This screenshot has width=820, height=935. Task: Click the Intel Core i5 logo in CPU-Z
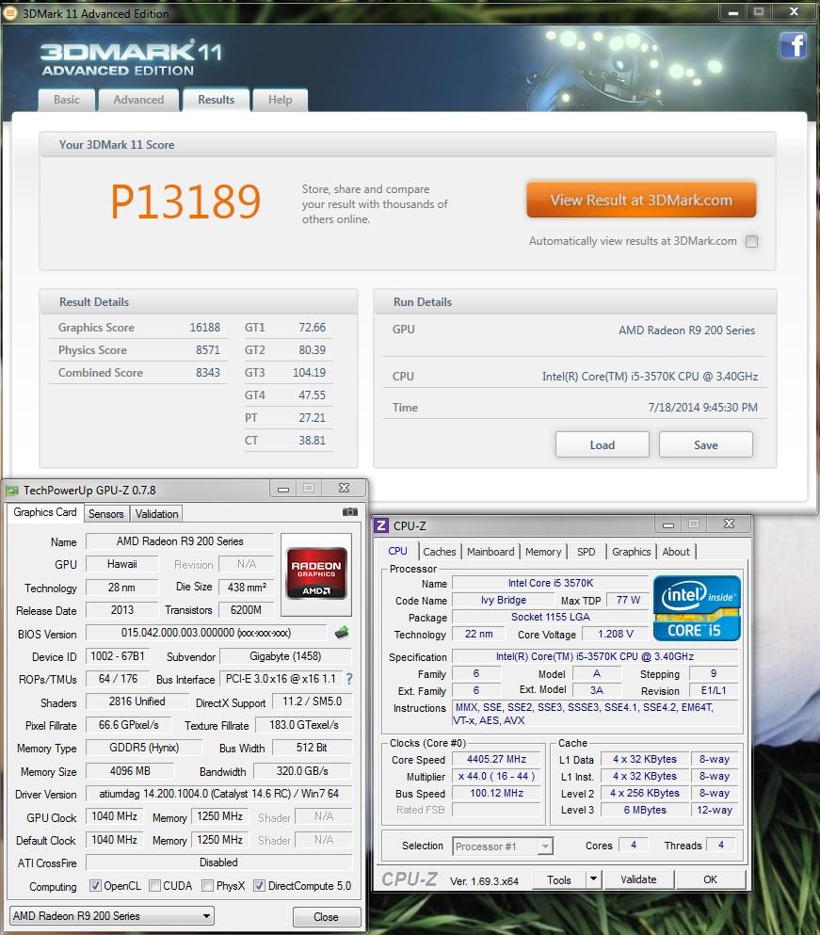(697, 607)
